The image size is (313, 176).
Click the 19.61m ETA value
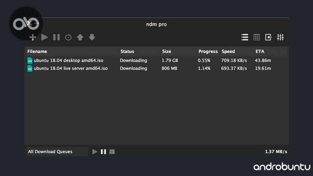pos(263,68)
